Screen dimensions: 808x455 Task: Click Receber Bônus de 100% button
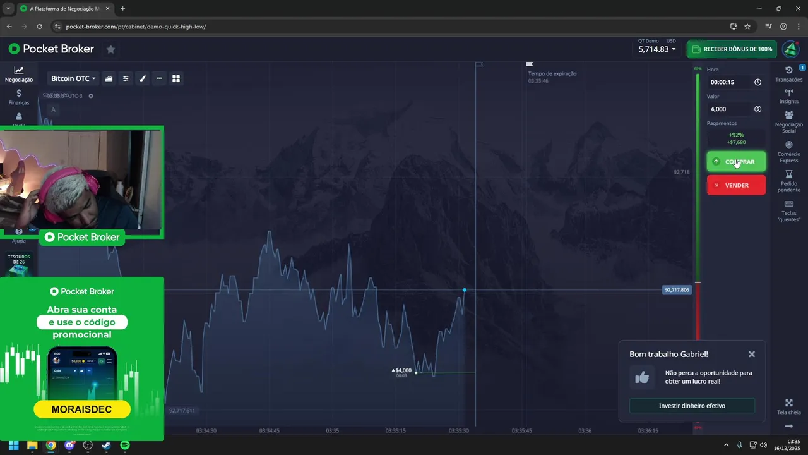(732, 49)
